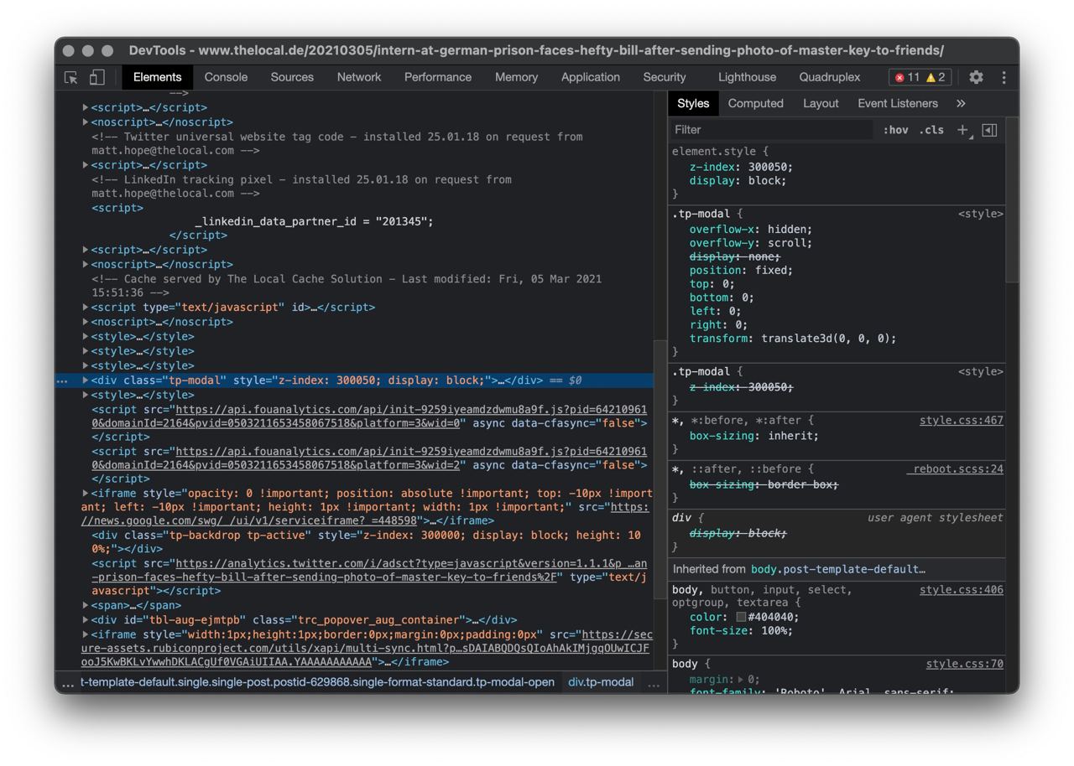The image size is (1074, 766).
Task: Show more style pane tabs chevron
Action: point(961,103)
